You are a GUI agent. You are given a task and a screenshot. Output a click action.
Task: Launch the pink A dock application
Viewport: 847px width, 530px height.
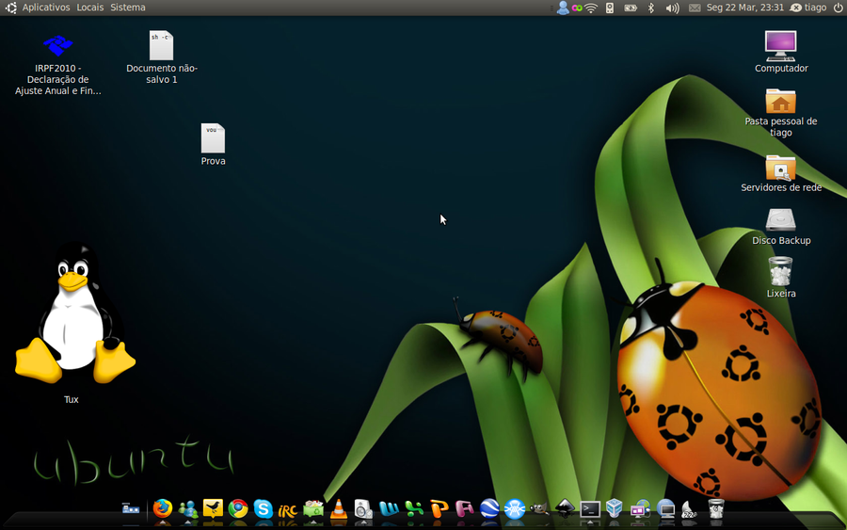[x=464, y=509]
